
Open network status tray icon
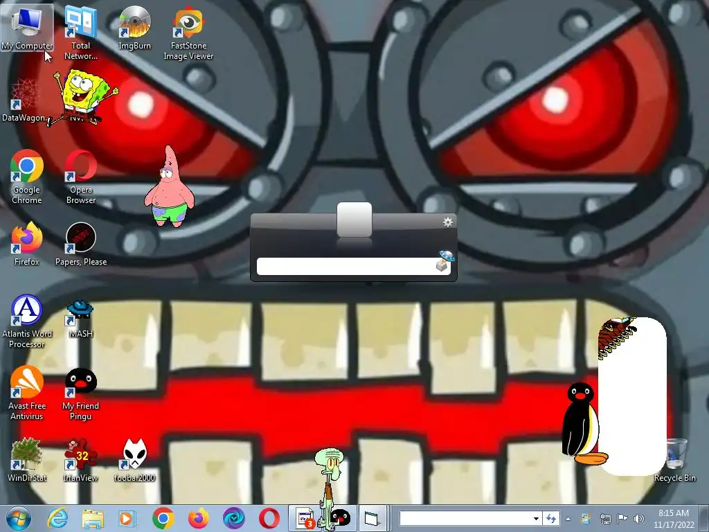pos(605,518)
